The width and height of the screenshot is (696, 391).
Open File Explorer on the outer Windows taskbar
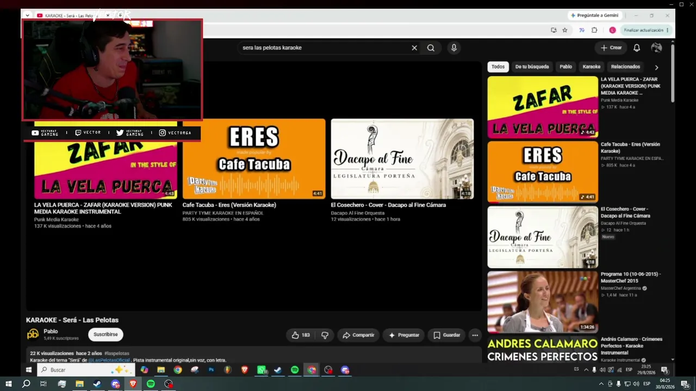(x=79, y=384)
